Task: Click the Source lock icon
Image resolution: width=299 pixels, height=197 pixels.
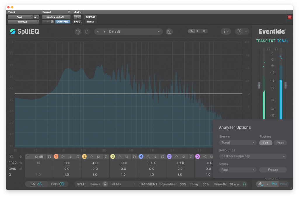Action: (x=105, y=184)
